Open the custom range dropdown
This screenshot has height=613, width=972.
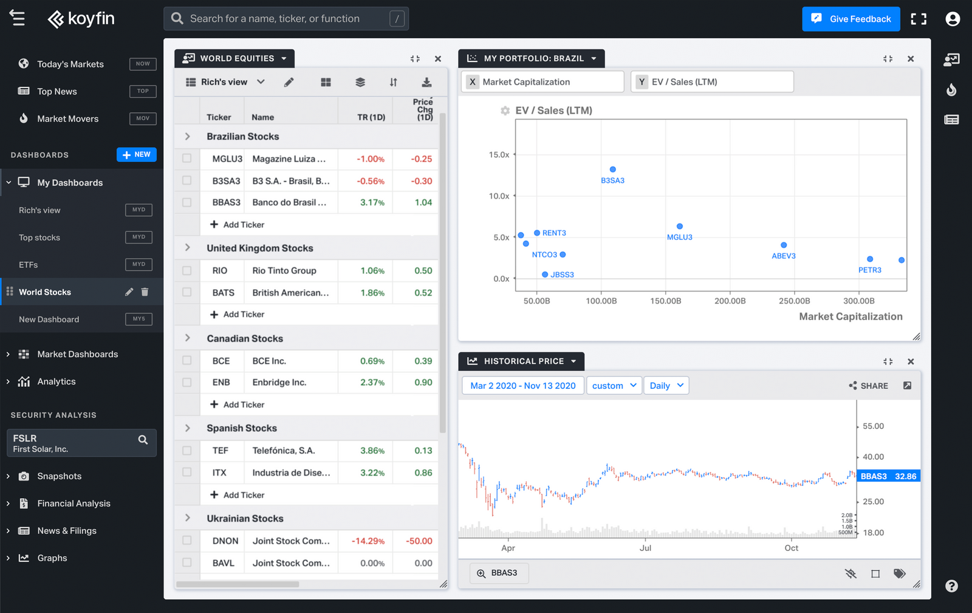click(x=614, y=385)
